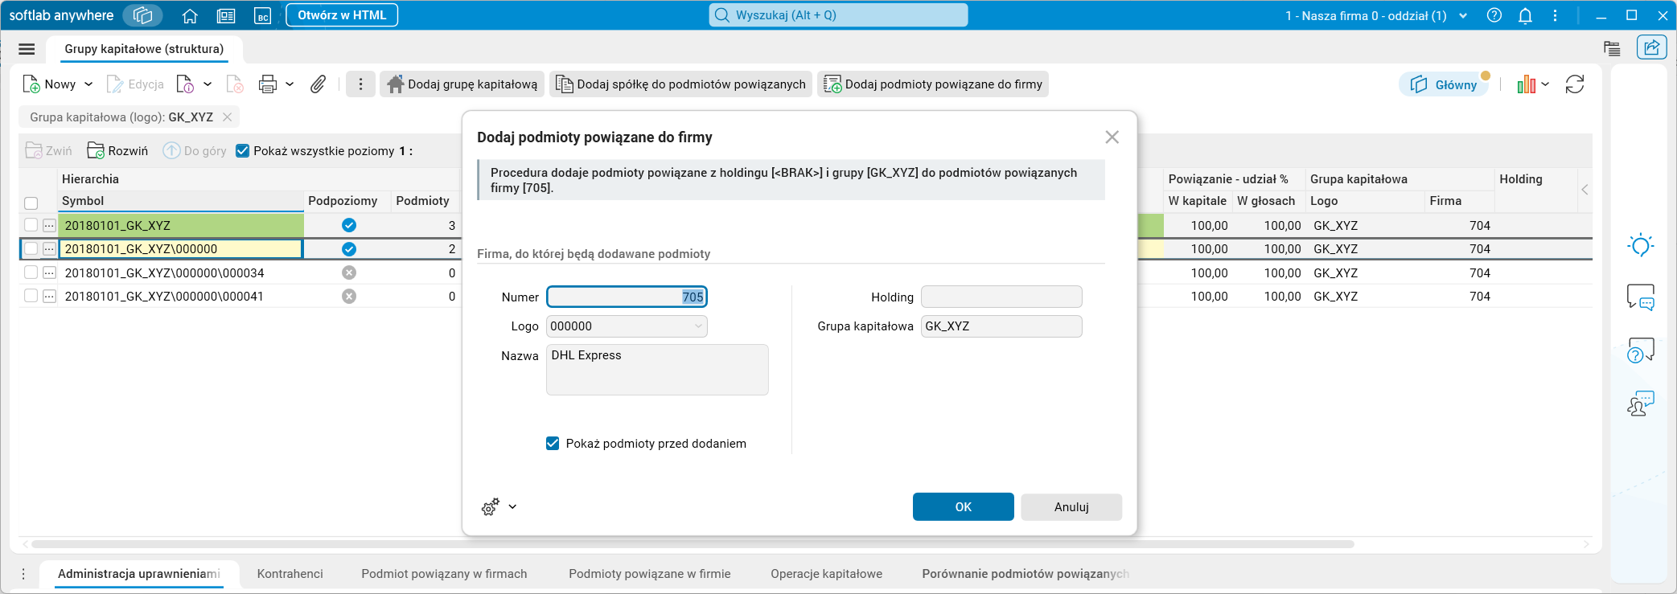
Task: Open the print dropdown arrow
Action: click(x=290, y=84)
